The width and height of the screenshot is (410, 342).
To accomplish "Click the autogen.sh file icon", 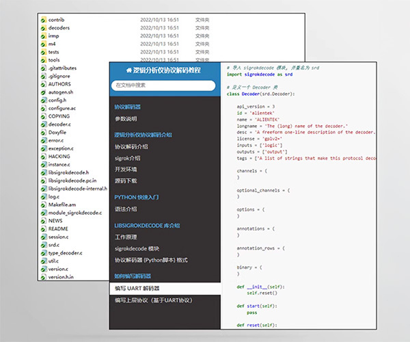I will pyautogui.click(x=43, y=92).
